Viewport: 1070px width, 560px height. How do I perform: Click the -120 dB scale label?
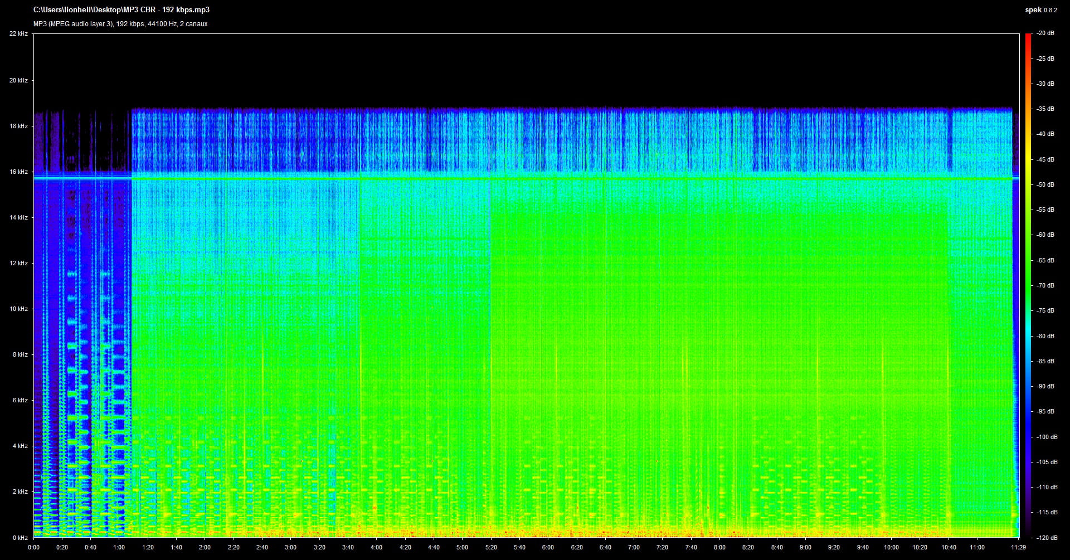[1046, 538]
